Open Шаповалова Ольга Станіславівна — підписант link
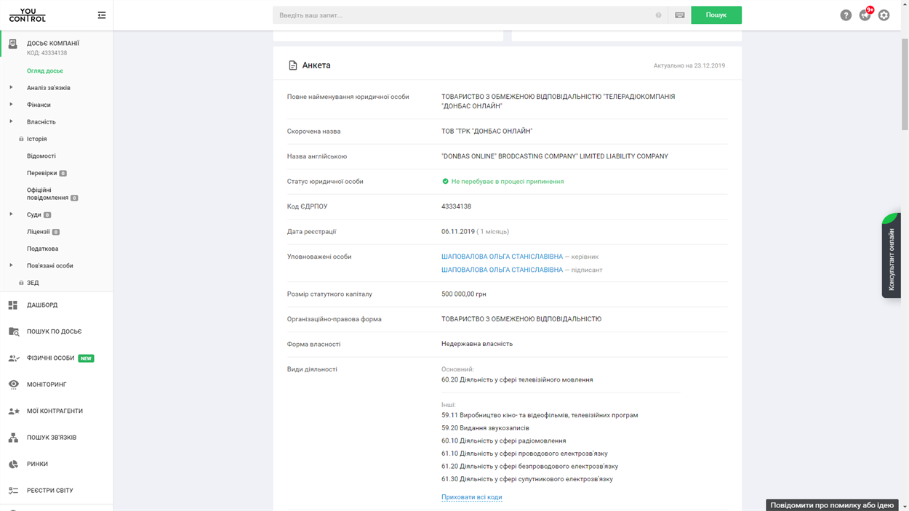Viewport: 909px width, 511px height. pyautogui.click(x=502, y=270)
